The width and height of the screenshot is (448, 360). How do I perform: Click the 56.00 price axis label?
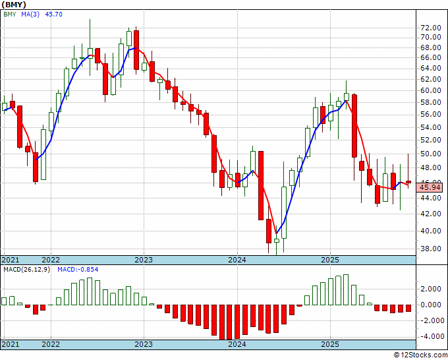[x=431, y=114]
